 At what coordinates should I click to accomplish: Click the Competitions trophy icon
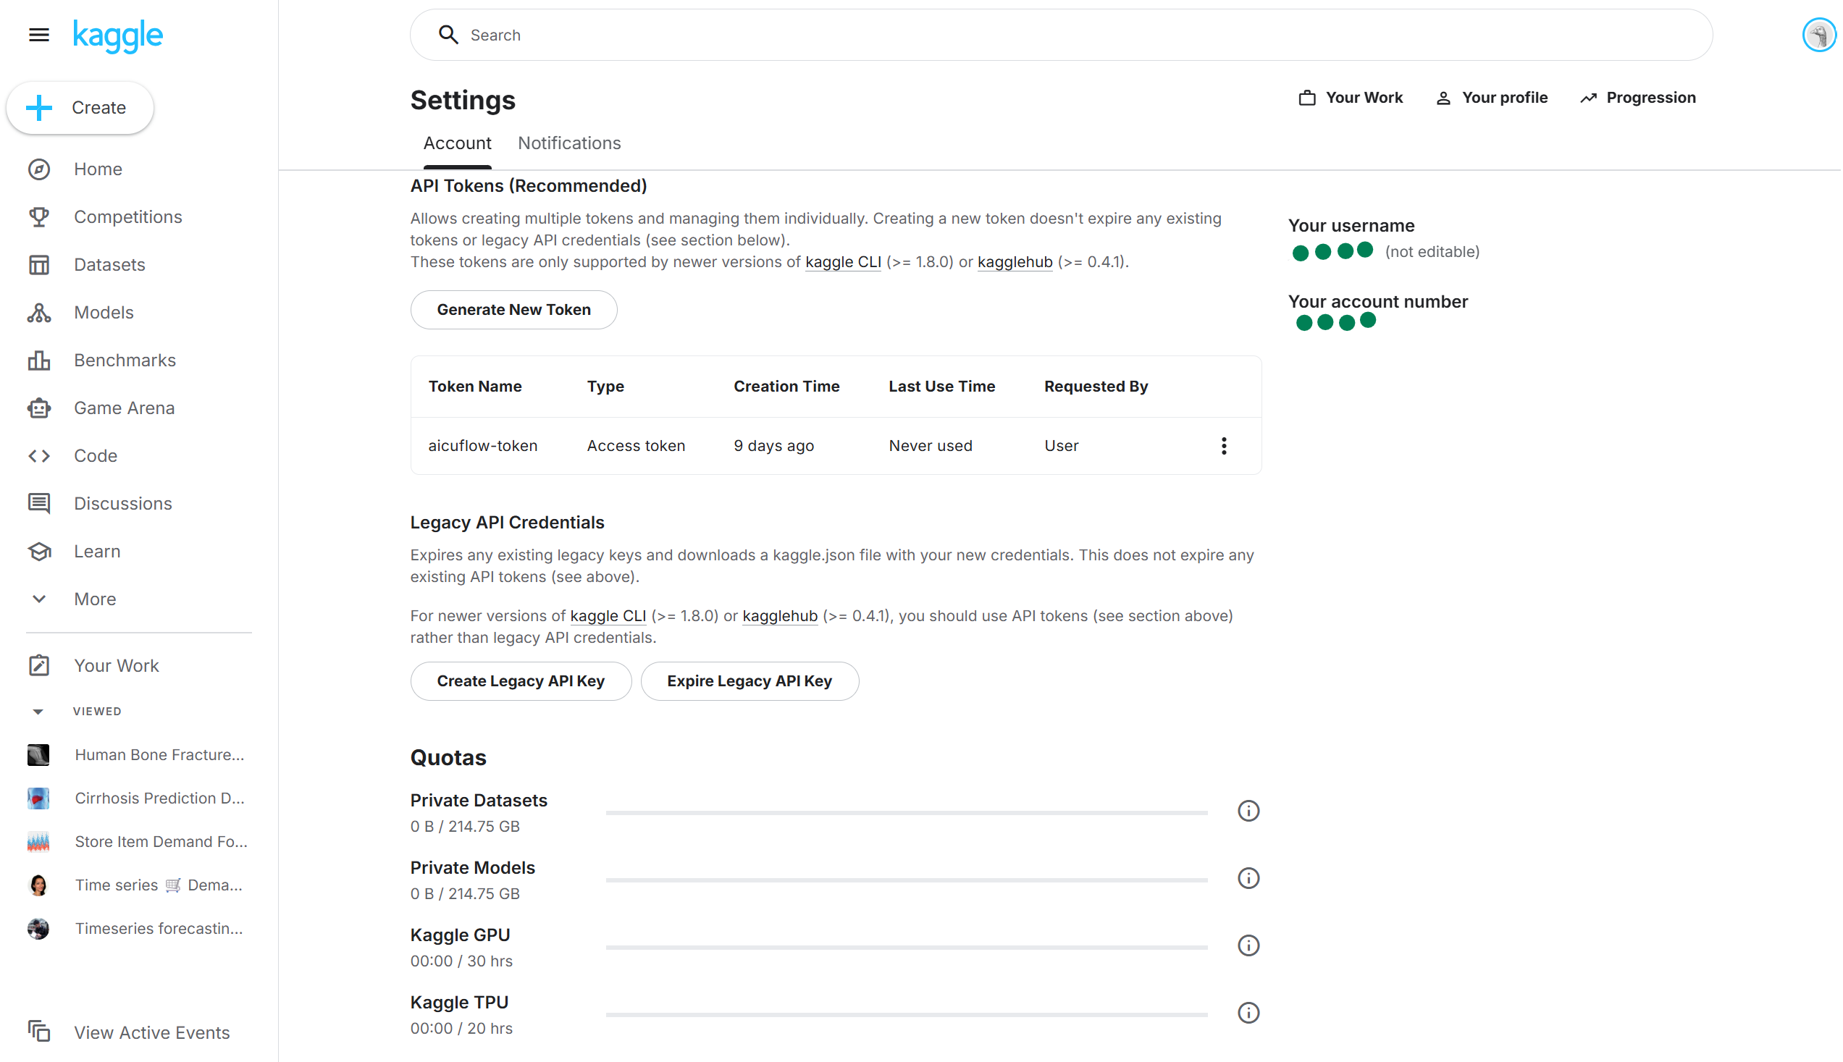(x=38, y=216)
